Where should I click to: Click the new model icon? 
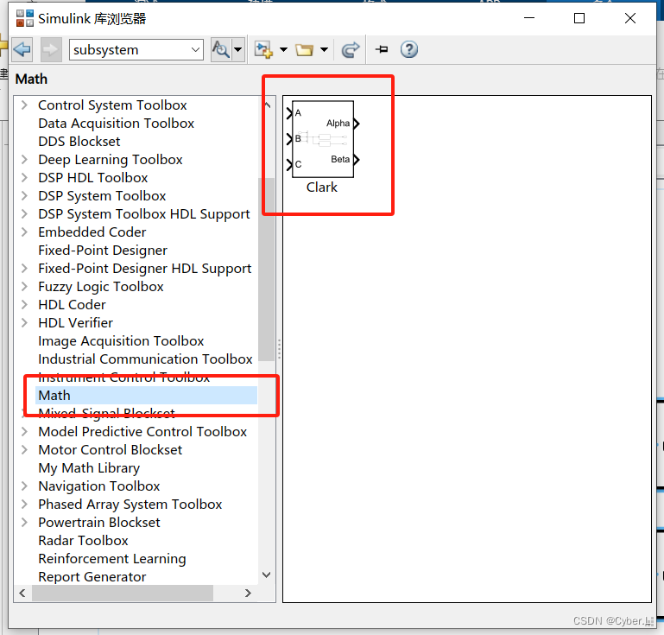coord(263,49)
